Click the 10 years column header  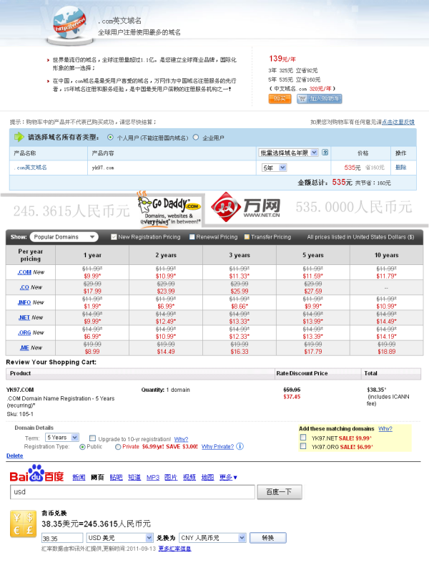(386, 255)
